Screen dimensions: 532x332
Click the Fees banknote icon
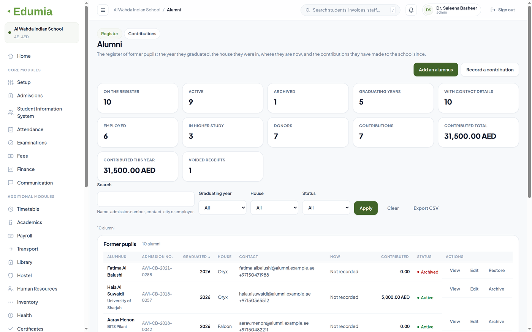click(11, 156)
